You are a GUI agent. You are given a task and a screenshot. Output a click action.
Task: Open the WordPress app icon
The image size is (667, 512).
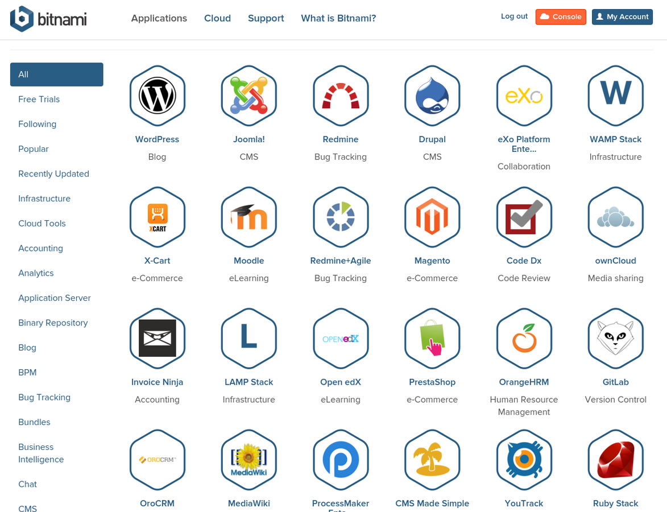pos(158,96)
